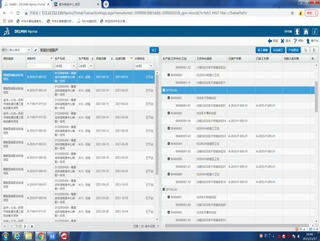Click the question mark help icon
This screenshot has width=320, height=241.
click(x=295, y=41)
